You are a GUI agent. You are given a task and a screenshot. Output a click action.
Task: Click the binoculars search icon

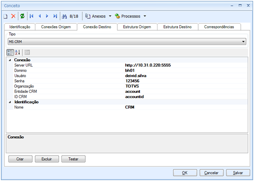(x=64, y=16)
